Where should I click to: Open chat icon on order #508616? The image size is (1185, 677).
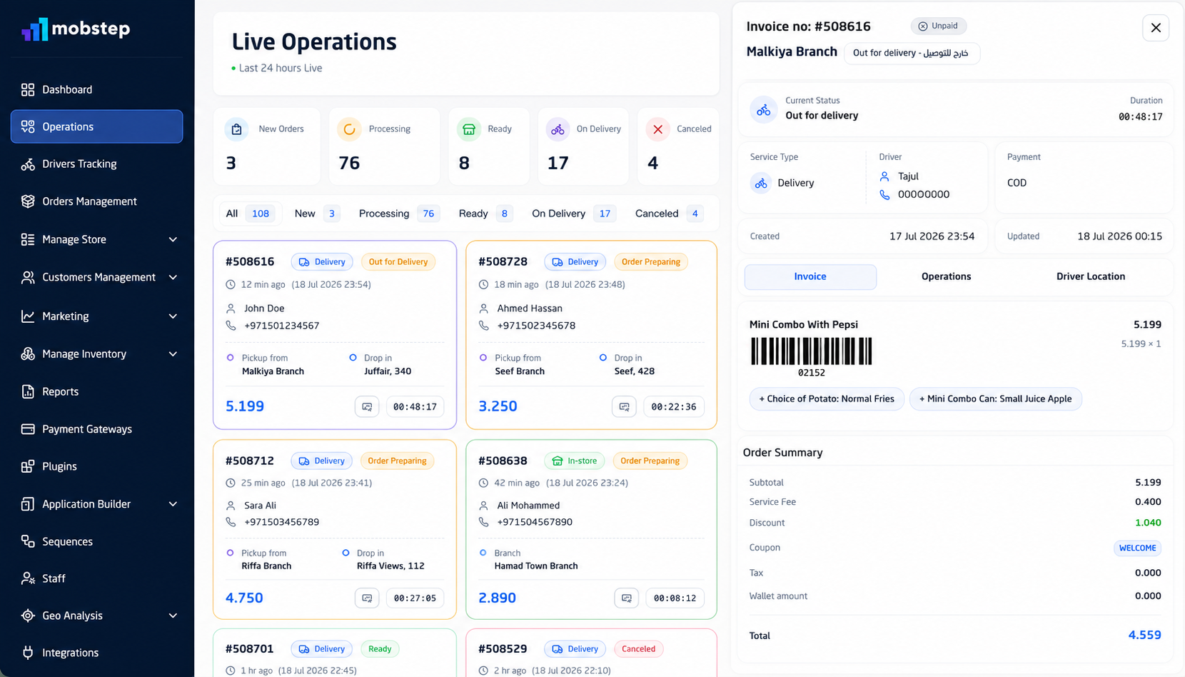[367, 406]
